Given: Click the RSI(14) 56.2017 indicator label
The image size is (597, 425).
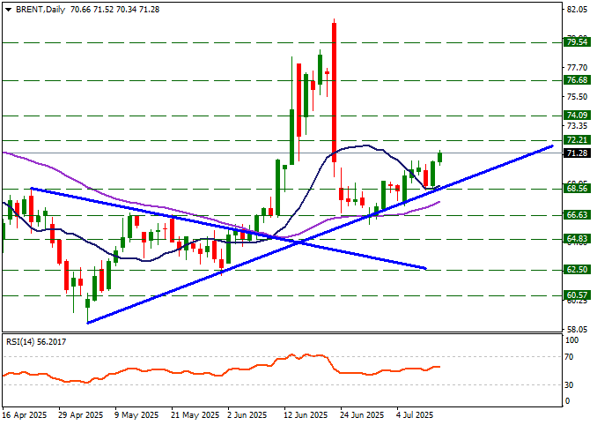Looking at the screenshot, I should point(36,342).
